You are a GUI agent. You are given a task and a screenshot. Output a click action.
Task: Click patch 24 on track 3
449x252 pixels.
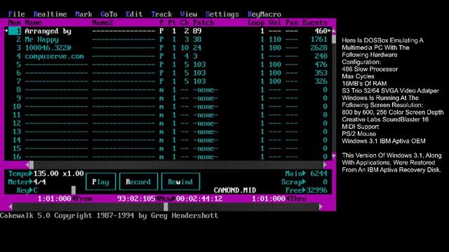(x=197, y=48)
